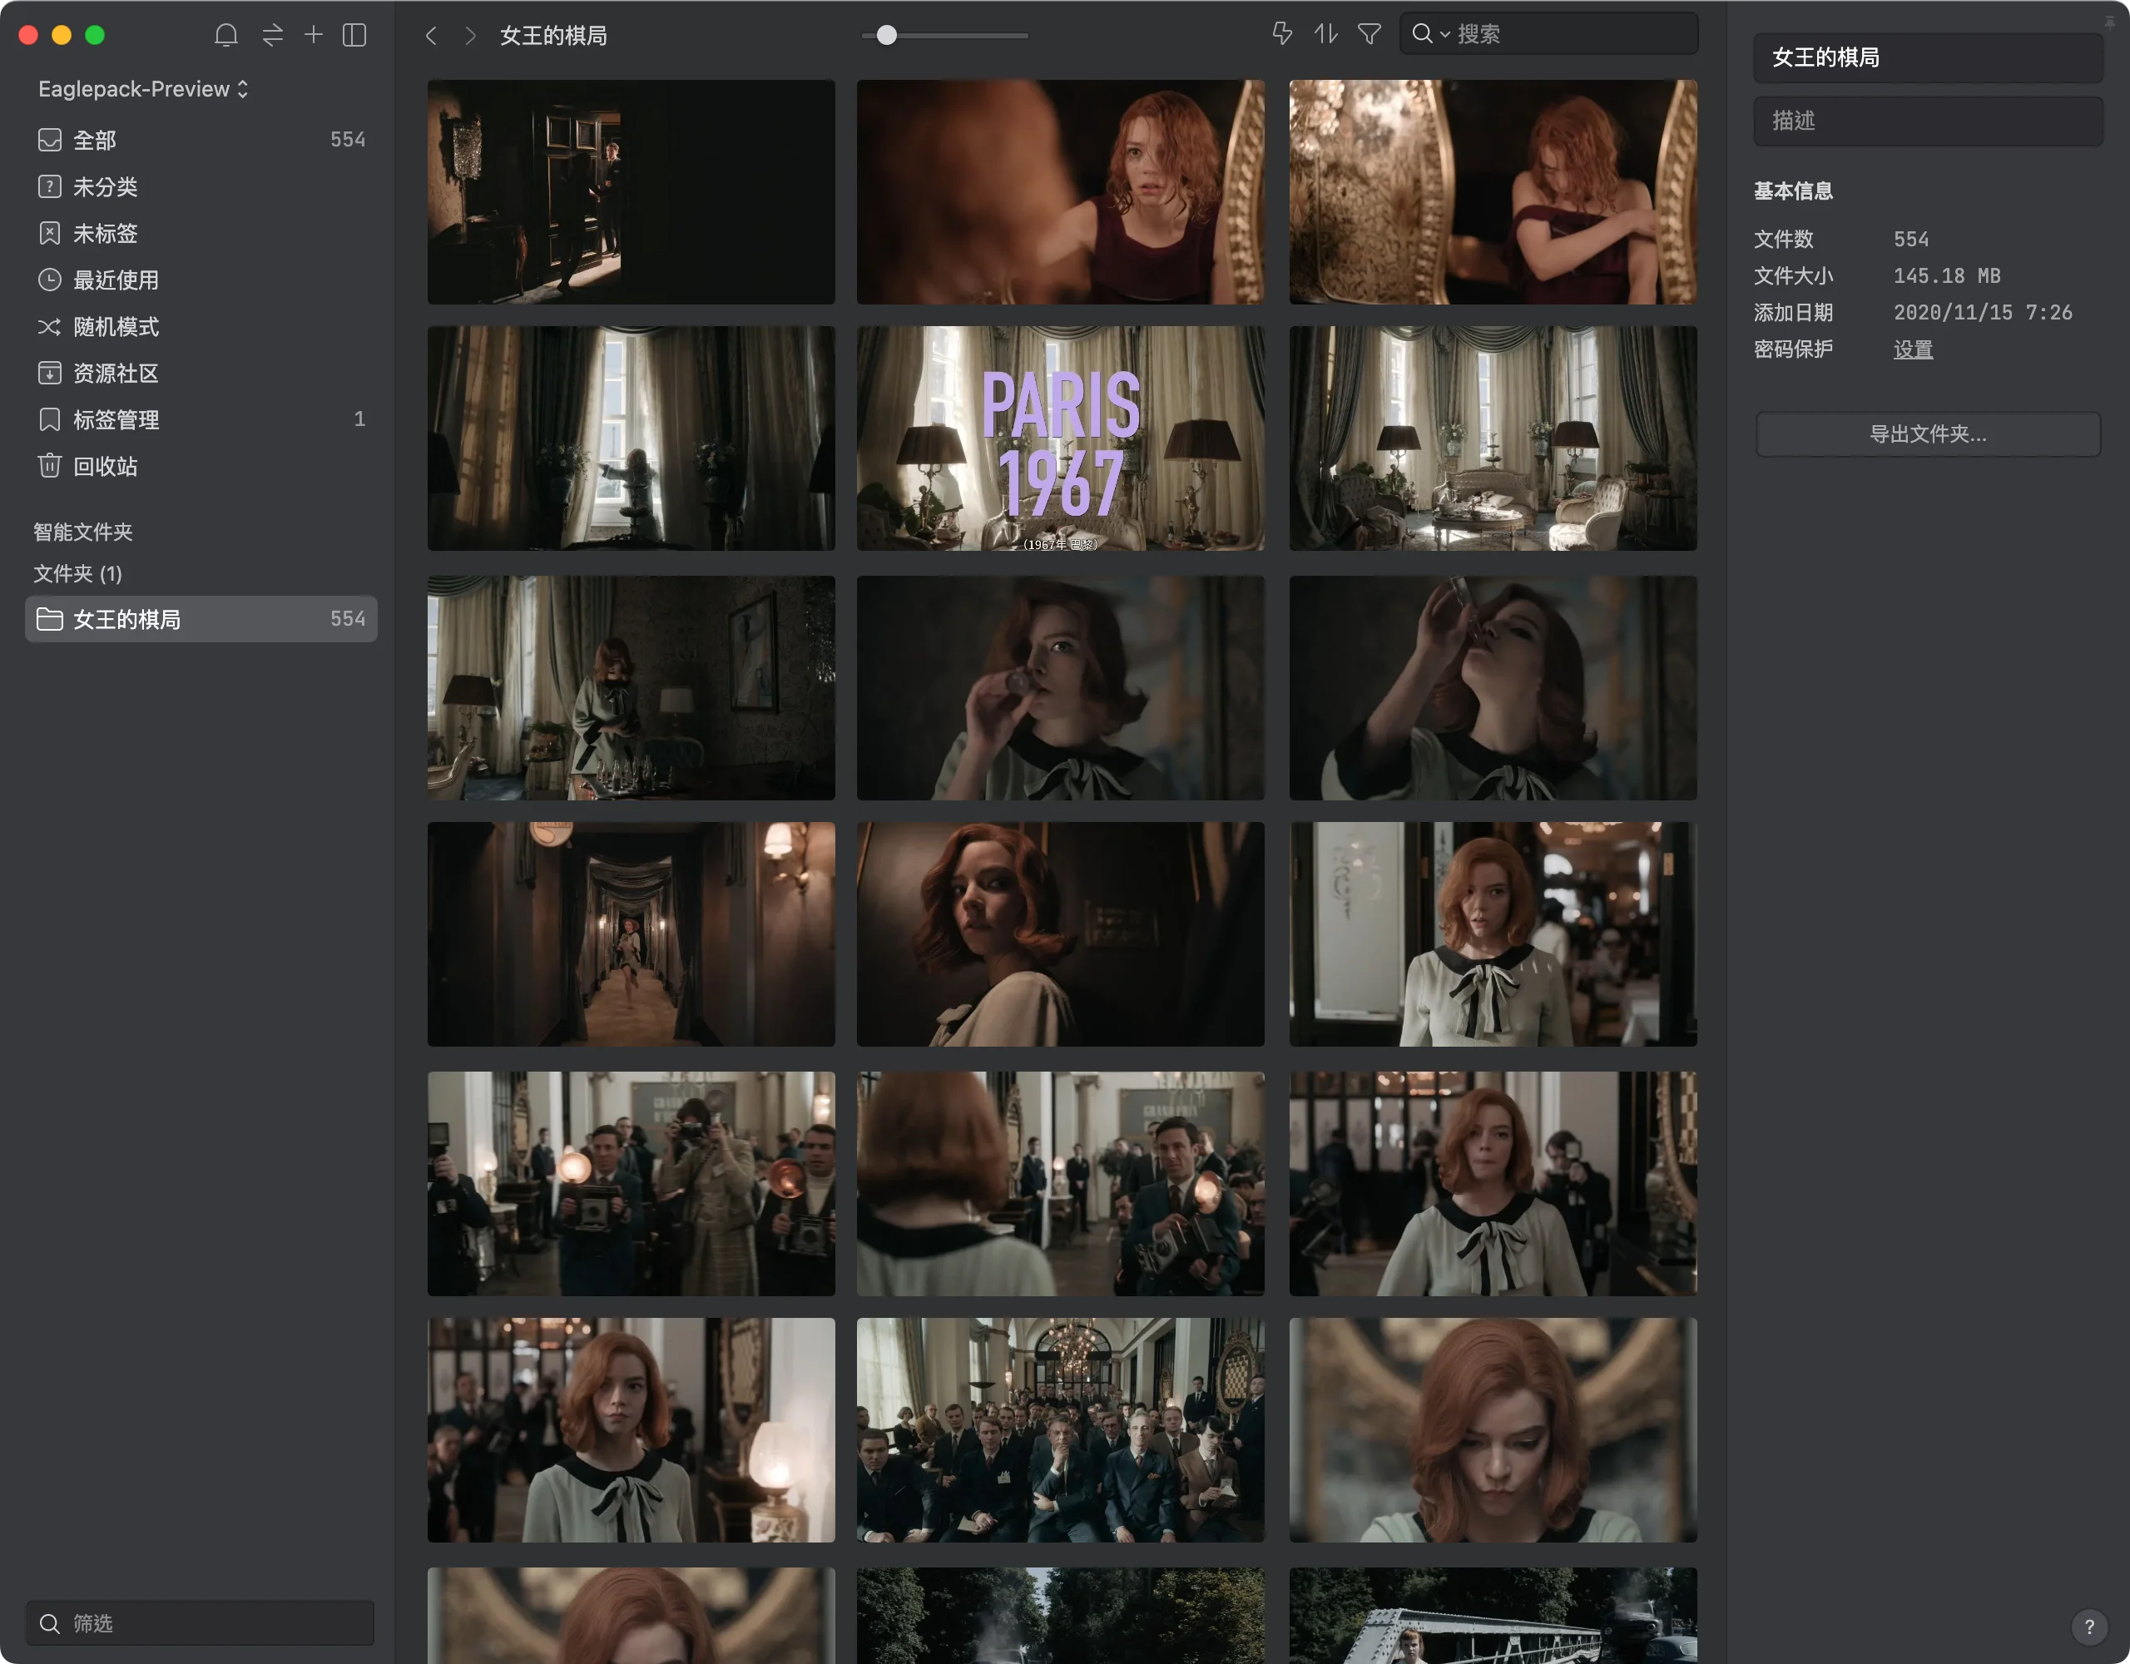The image size is (2130, 1664).
Task: Open the PARIS 1967 thumbnail
Action: pos(1060,438)
